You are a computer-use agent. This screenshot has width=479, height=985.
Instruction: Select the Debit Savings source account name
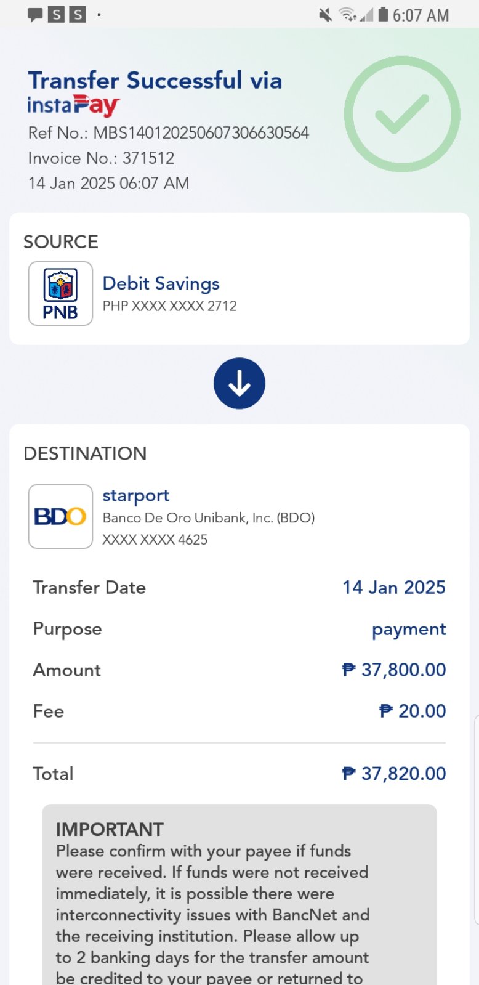[x=161, y=283]
